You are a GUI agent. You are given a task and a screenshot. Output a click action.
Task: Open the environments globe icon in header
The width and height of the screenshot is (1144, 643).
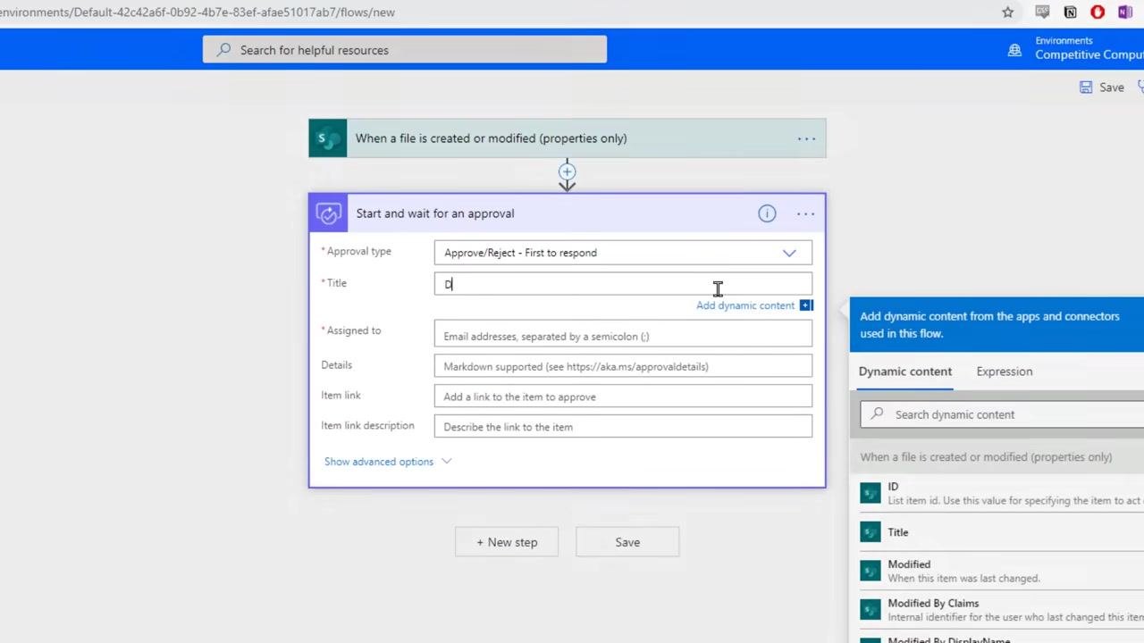pos(1014,51)
